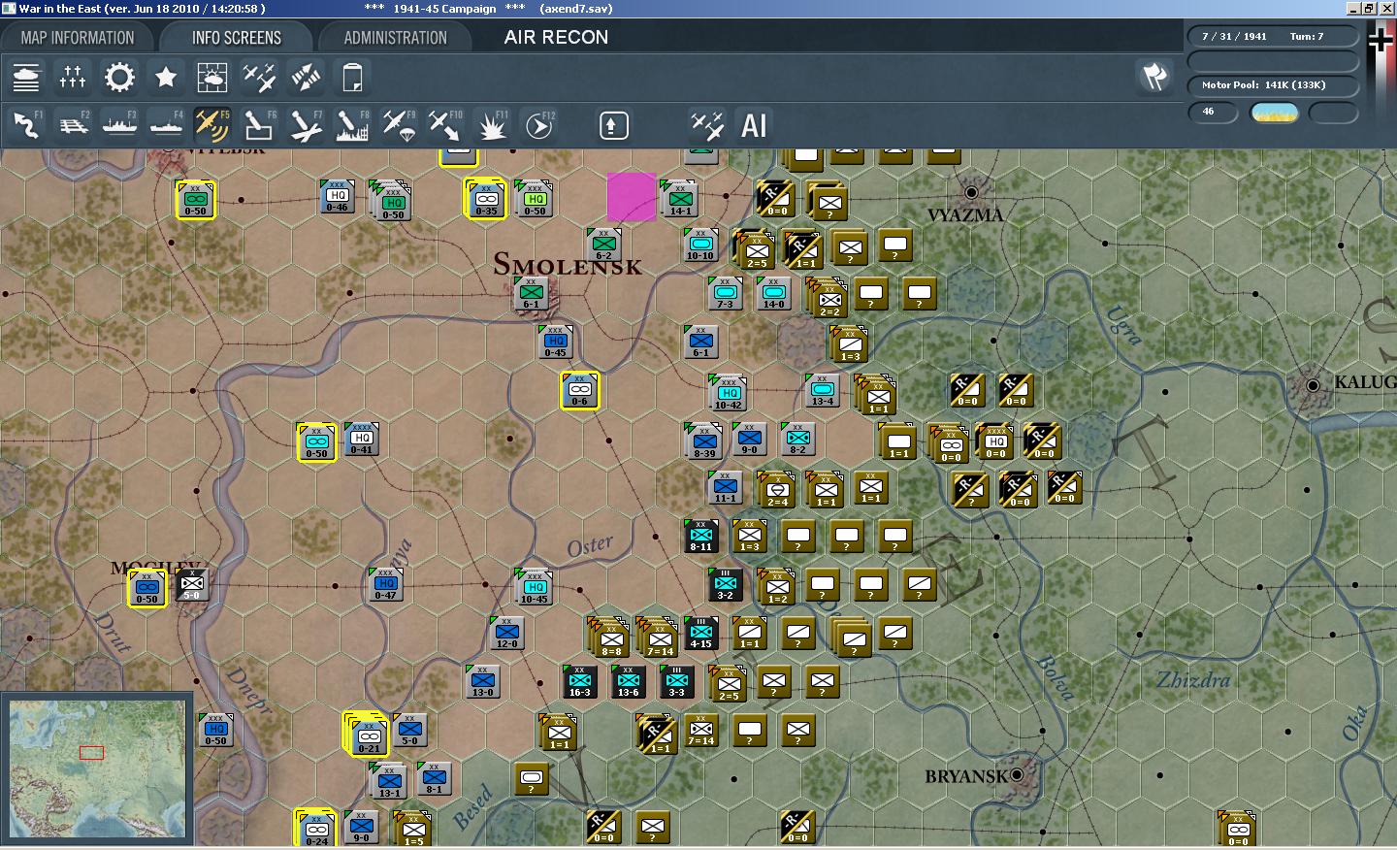Screen dimensions: 1397x850
Task: Select the F4 amphibious transport mode icon
Action: 166,125
